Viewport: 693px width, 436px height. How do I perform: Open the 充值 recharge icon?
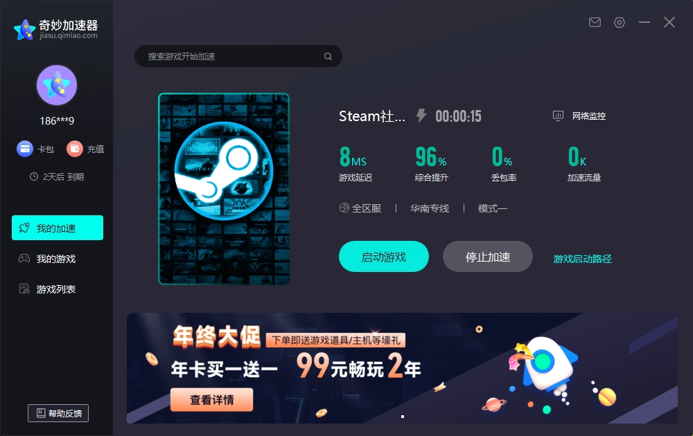tap(75, 149)
